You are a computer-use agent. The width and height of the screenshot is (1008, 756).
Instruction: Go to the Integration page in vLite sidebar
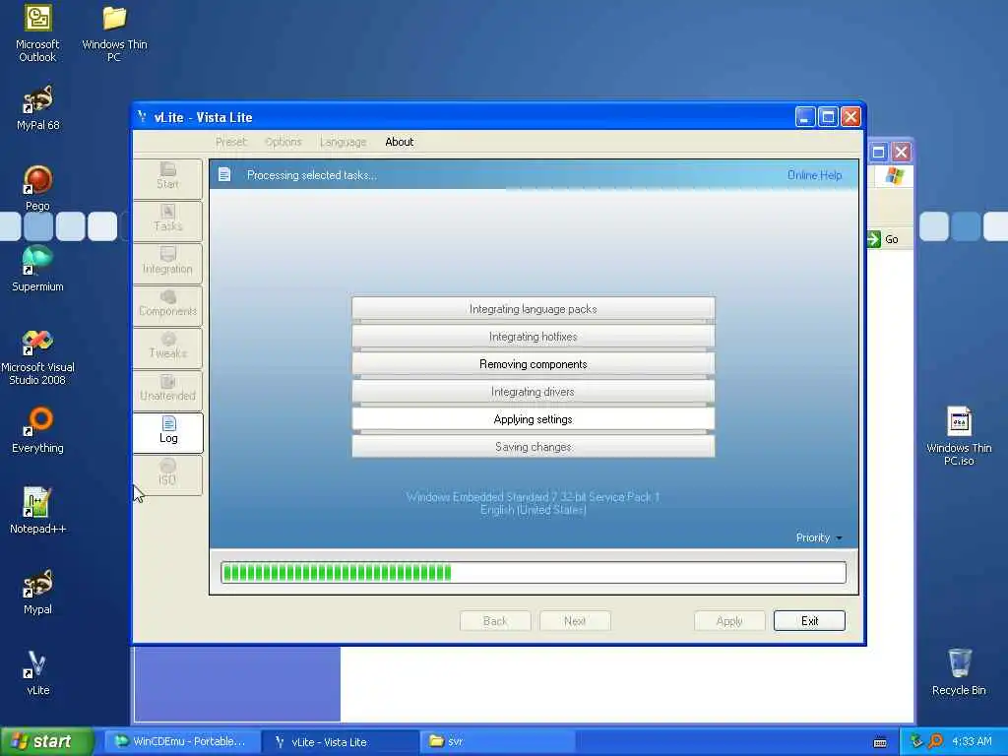click(167, 263)
